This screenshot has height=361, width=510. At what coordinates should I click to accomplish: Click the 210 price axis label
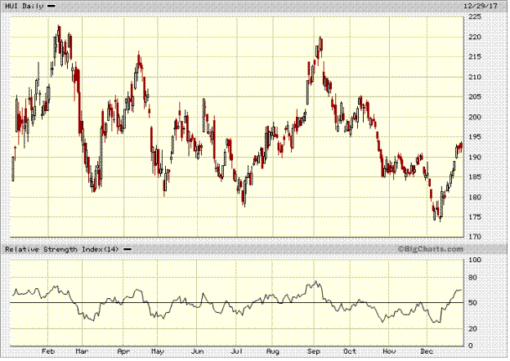coord(475,77)
